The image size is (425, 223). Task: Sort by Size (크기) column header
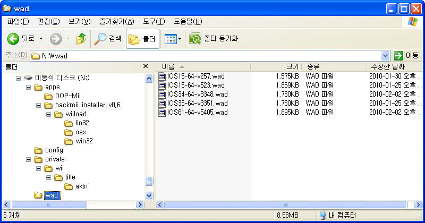point(276,67)
